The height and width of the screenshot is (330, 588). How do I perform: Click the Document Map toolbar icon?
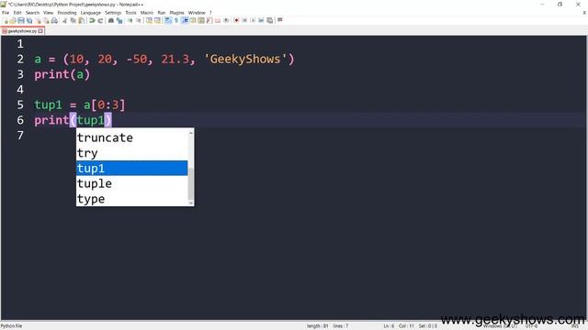201,20
